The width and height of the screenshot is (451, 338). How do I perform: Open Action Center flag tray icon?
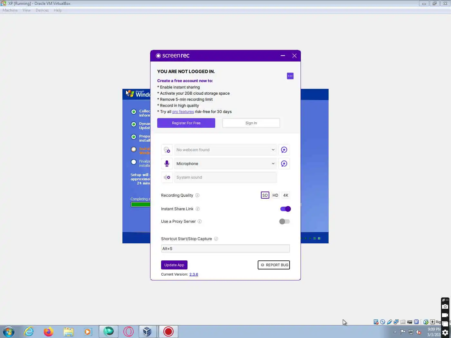coord(403,332)
